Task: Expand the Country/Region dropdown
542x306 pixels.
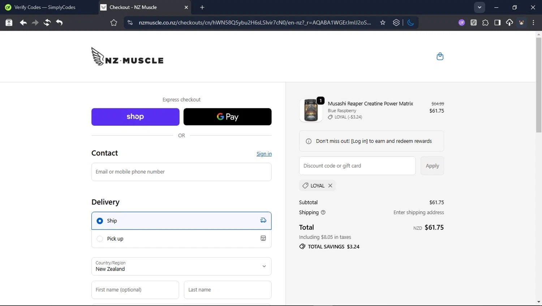Action: [181, 266]
